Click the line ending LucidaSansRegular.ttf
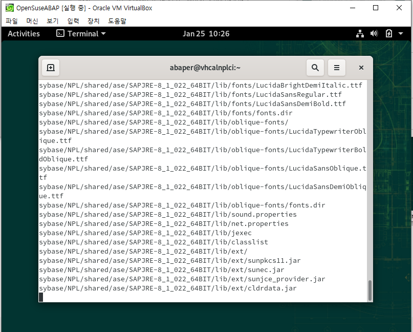This screenshot has width=413, height=332. point(190,95)
